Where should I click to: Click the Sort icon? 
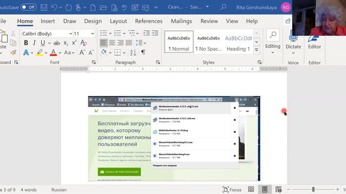click(x=133, y=52)
